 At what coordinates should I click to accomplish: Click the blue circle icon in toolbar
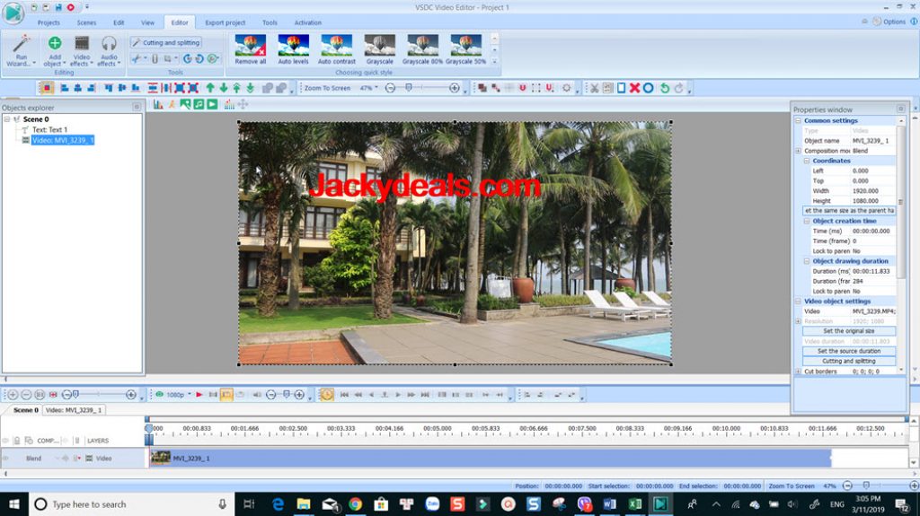pos(649,88)
